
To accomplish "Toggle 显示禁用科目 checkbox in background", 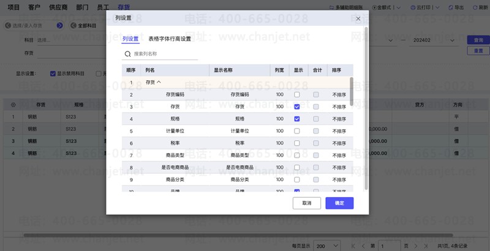I will pos(53,73).
